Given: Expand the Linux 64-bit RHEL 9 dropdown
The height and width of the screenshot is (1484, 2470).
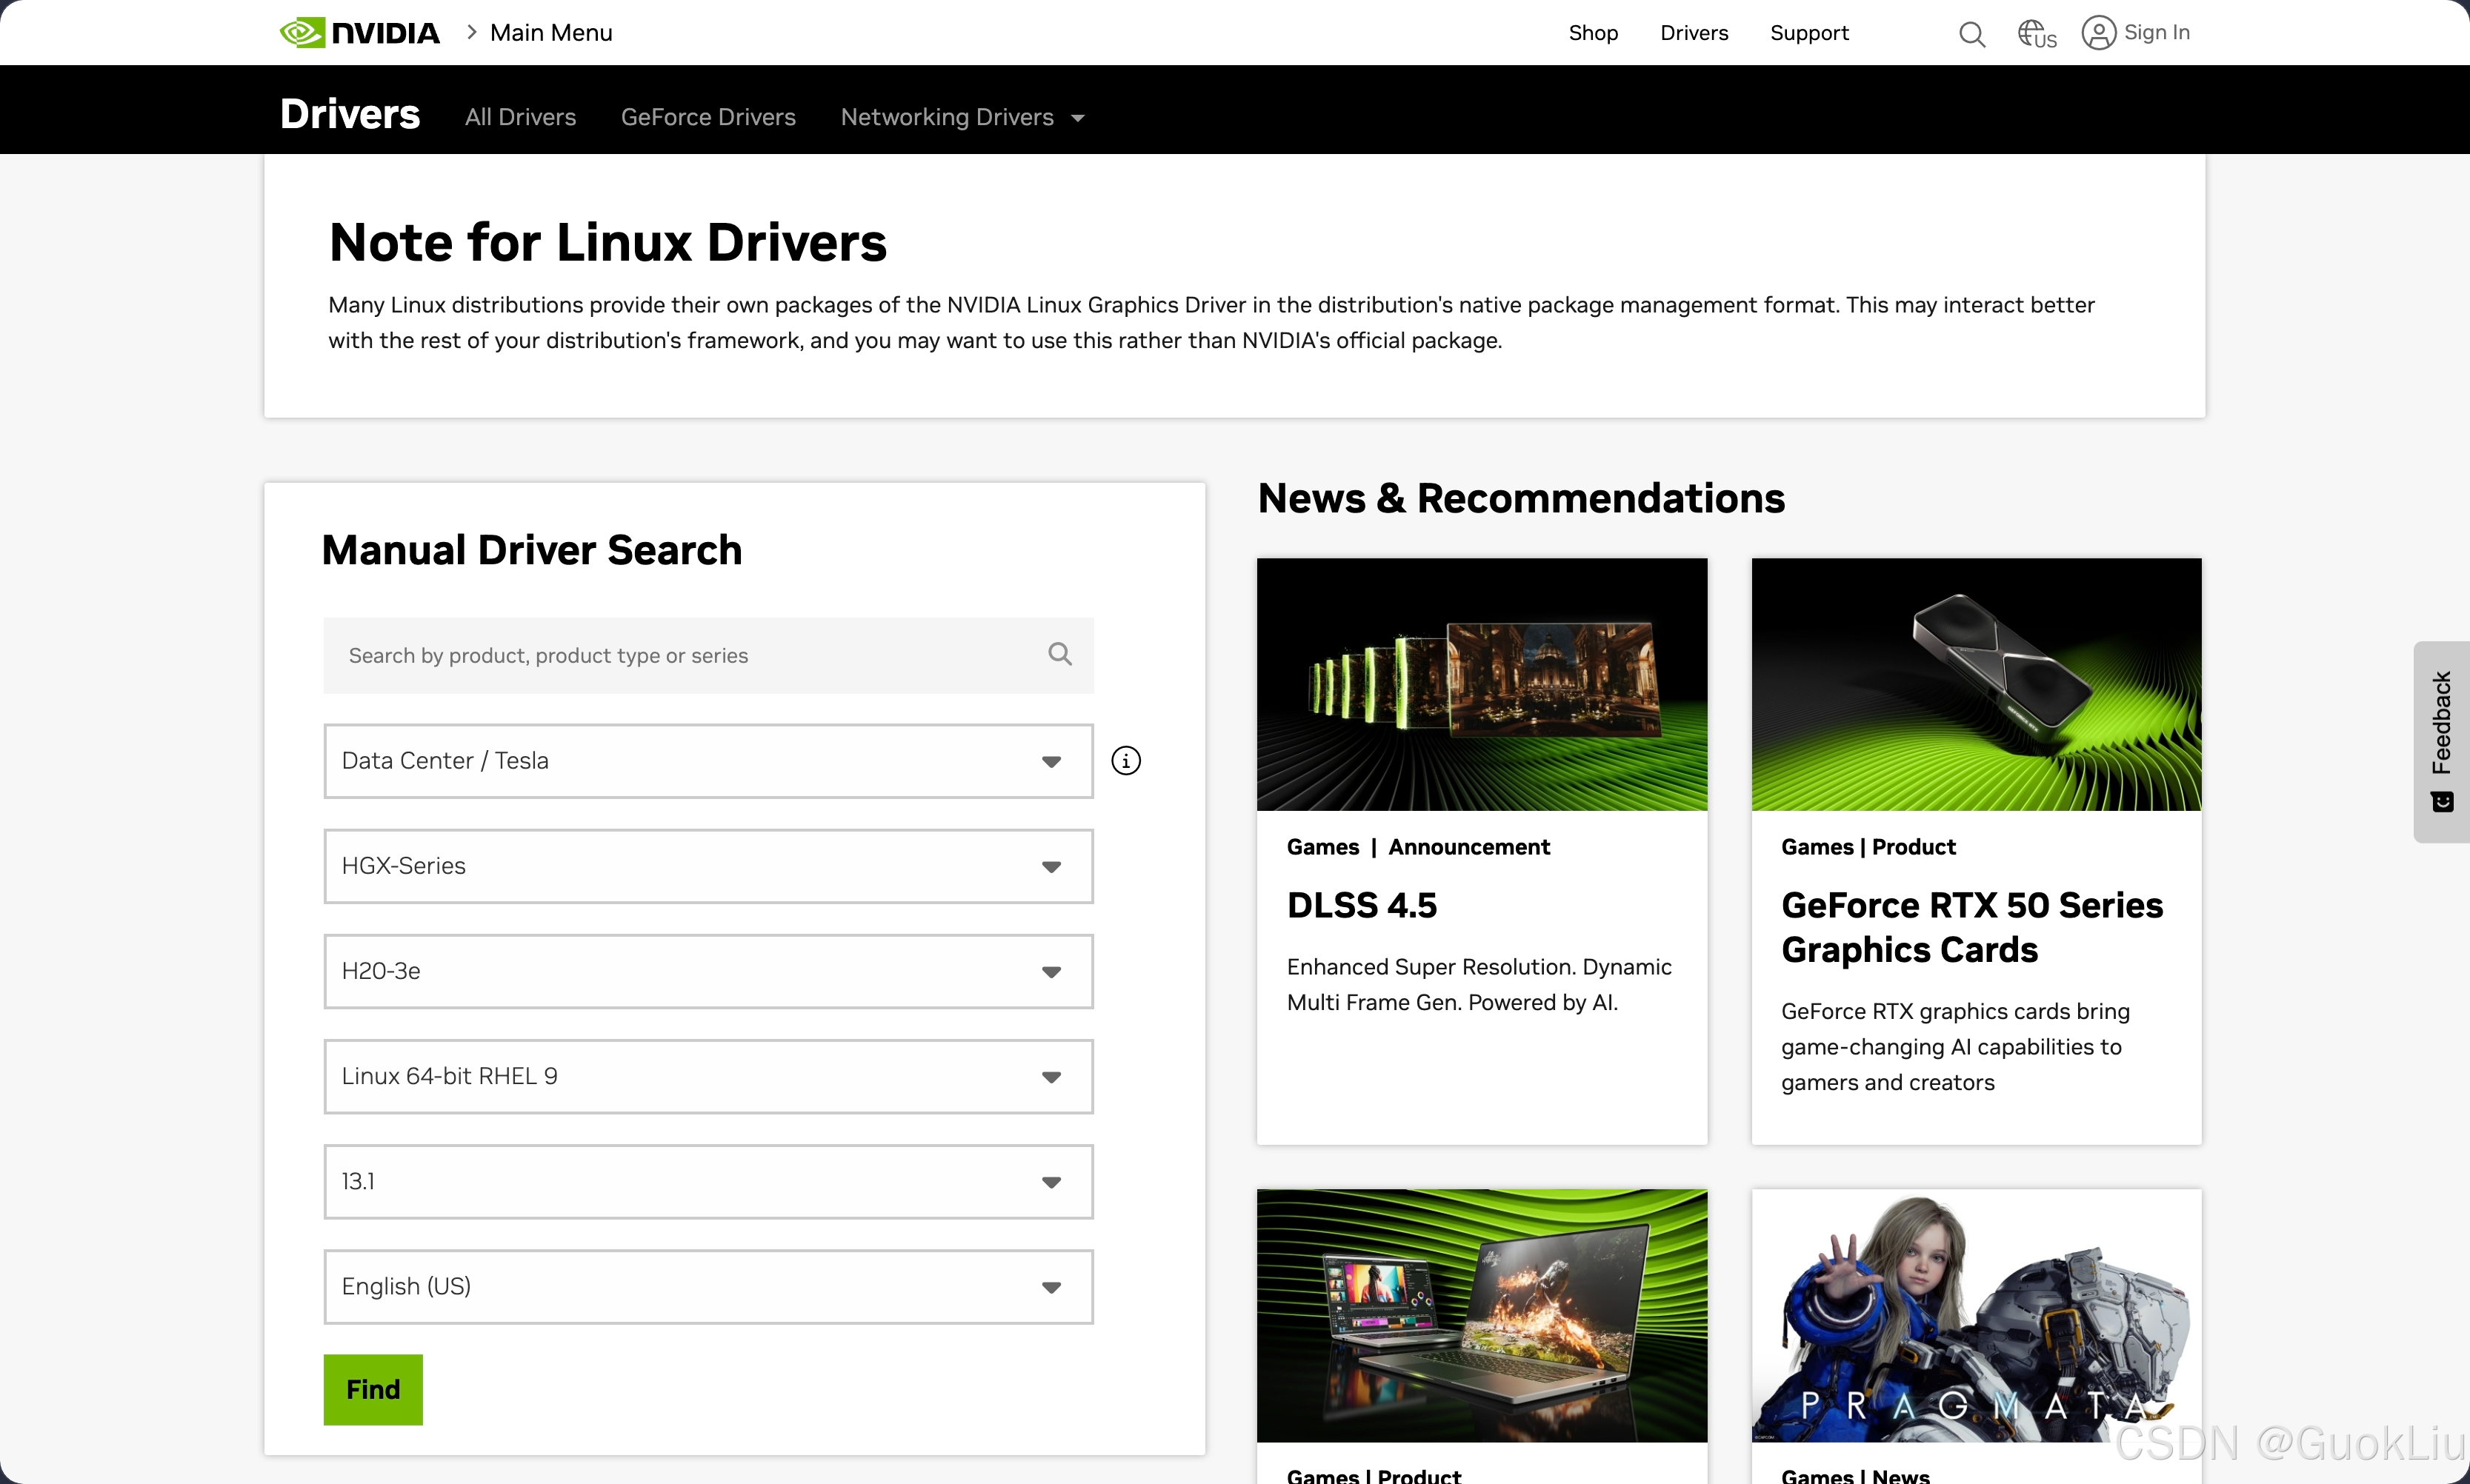Looking at the screenshot, I should point(708,1076).
